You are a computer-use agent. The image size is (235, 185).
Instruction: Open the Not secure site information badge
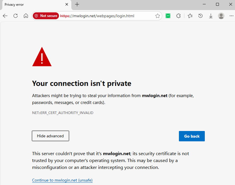45,16
